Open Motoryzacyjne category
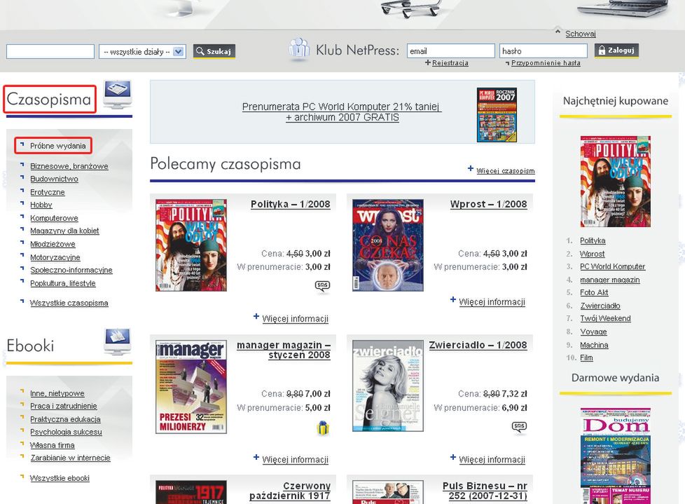This screenshot has height=504, width=685. [55, 257]
